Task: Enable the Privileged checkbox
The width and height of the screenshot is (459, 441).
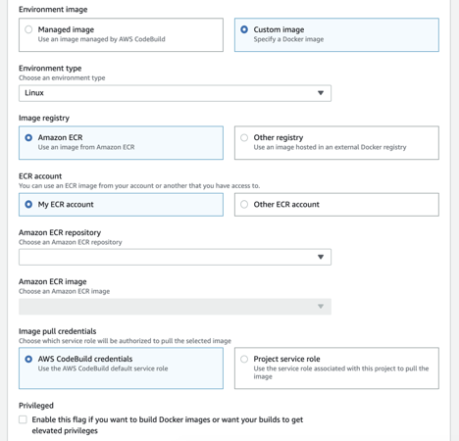Action: click(23, 419)
